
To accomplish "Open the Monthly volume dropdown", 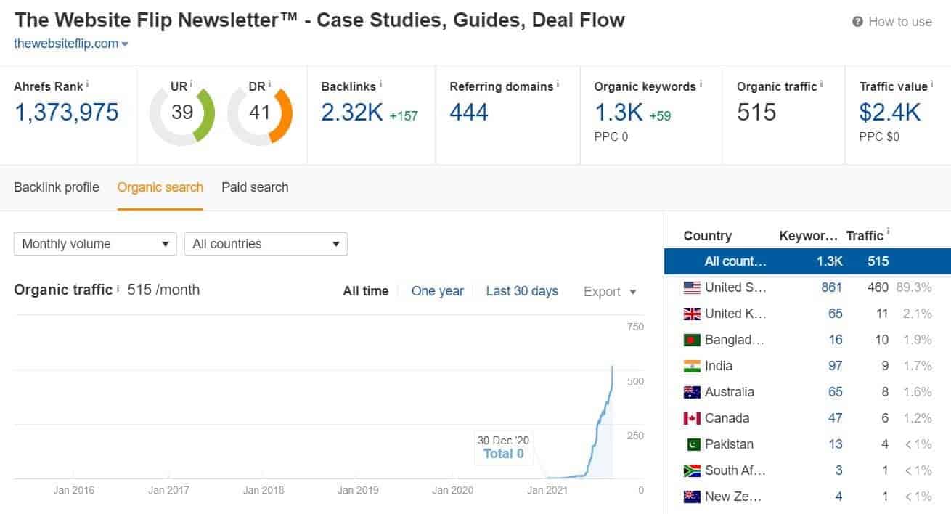I will click(95, 244).
